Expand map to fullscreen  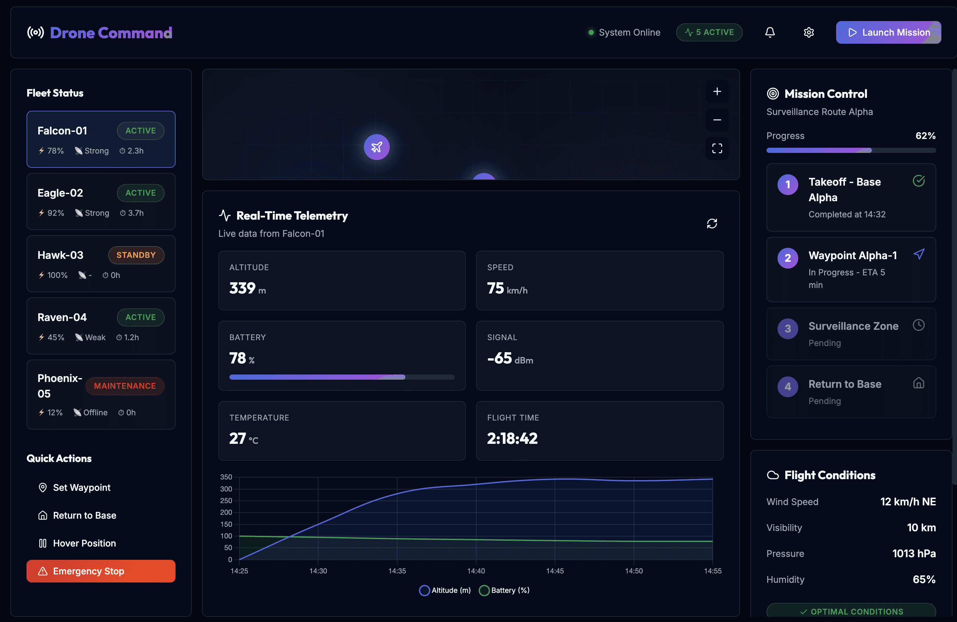point(717,148)
